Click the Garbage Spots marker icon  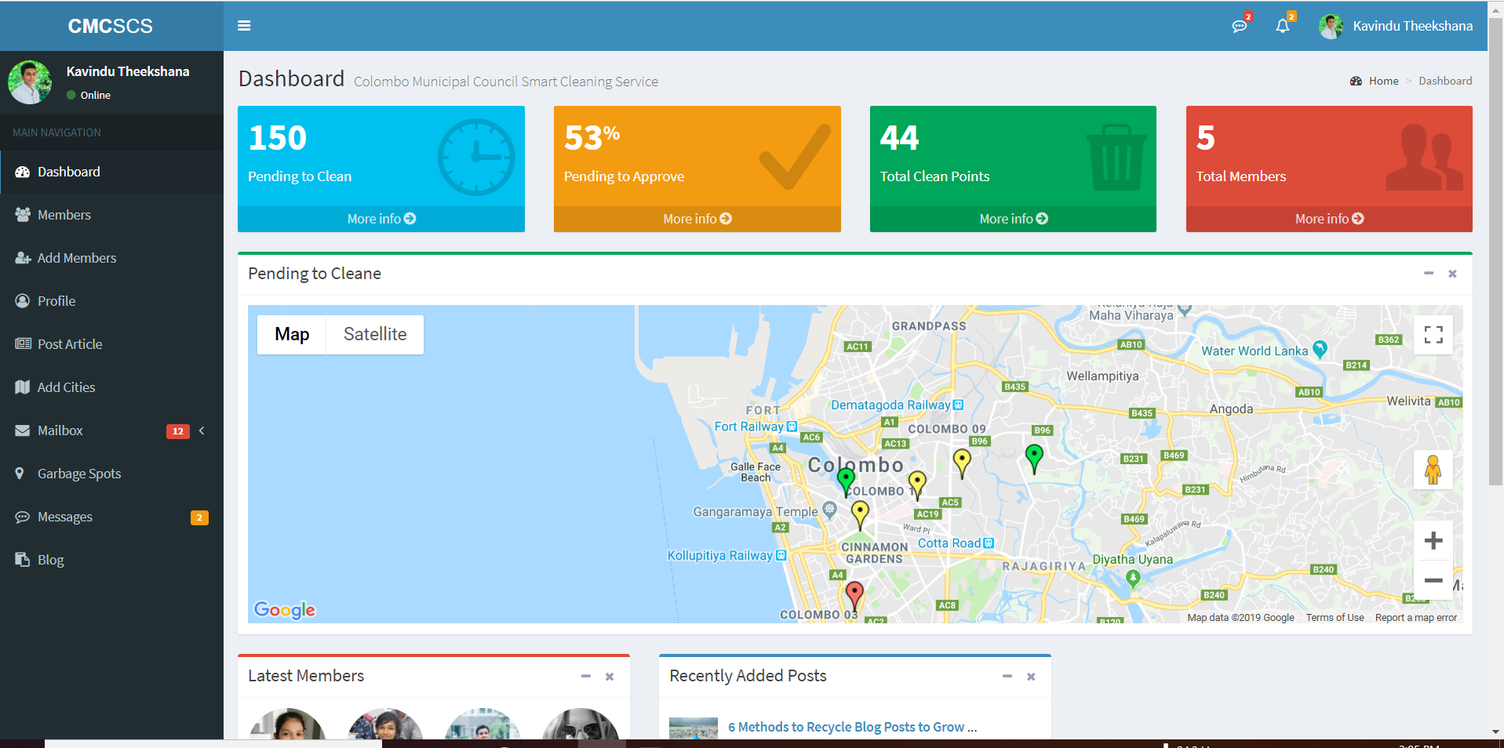tap(20, 474)
